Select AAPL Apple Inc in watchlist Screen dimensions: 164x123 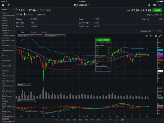(x=7, y=19)
